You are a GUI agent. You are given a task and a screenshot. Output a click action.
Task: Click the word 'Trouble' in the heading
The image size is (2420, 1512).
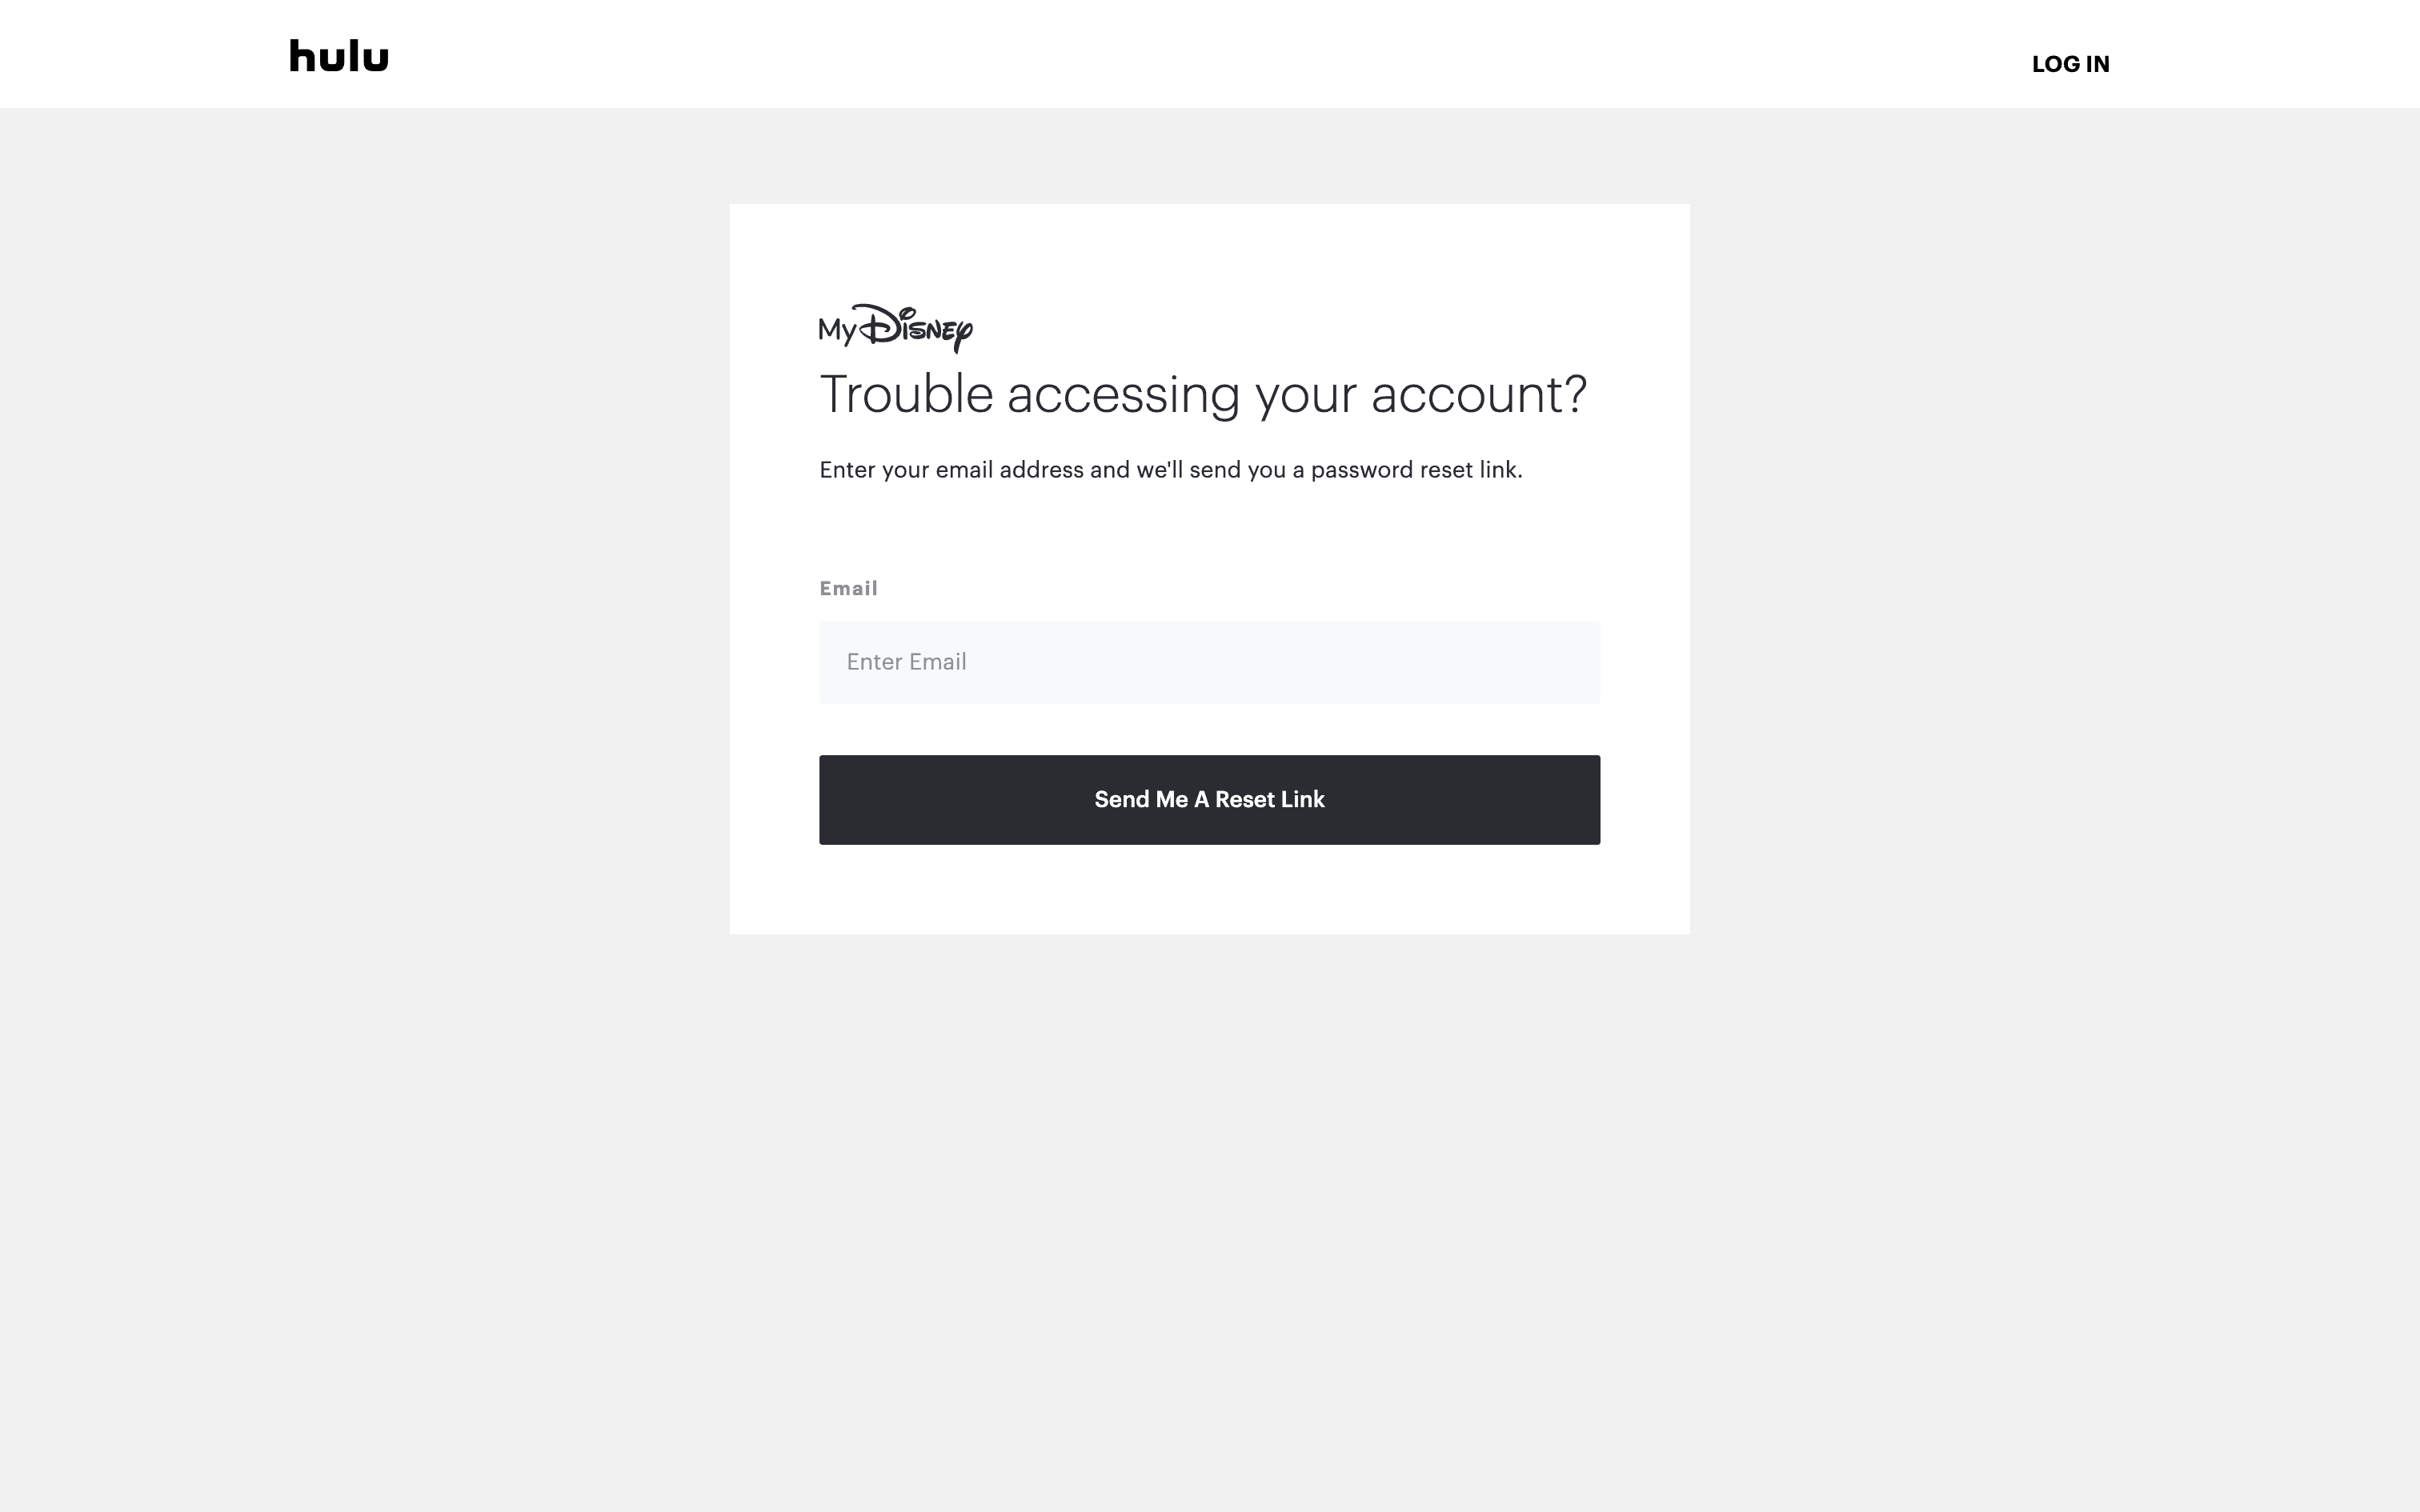click(906, 394)
